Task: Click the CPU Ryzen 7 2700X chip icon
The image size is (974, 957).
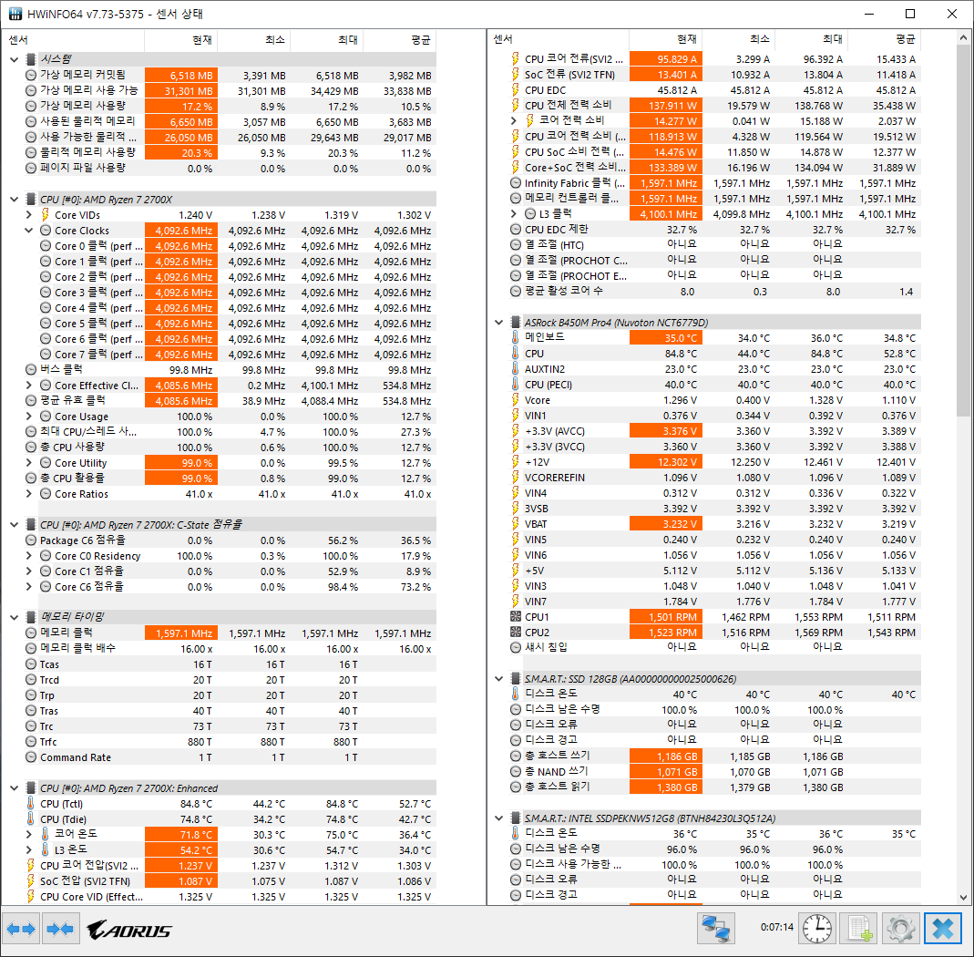Action: click(x=30, y=200)
